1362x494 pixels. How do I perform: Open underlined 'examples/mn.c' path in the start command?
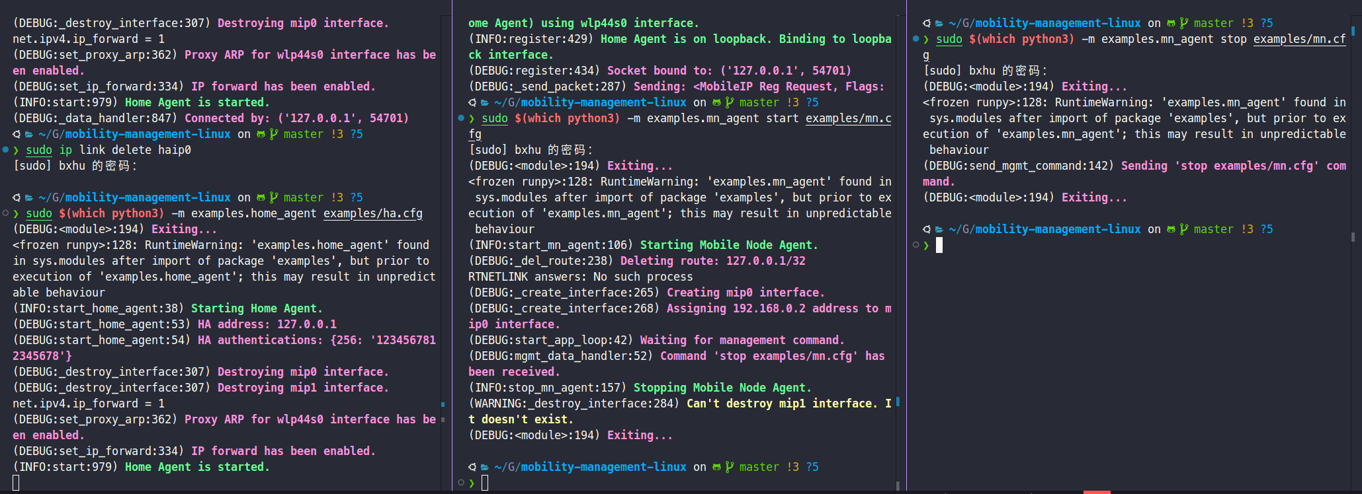(849, 118)
